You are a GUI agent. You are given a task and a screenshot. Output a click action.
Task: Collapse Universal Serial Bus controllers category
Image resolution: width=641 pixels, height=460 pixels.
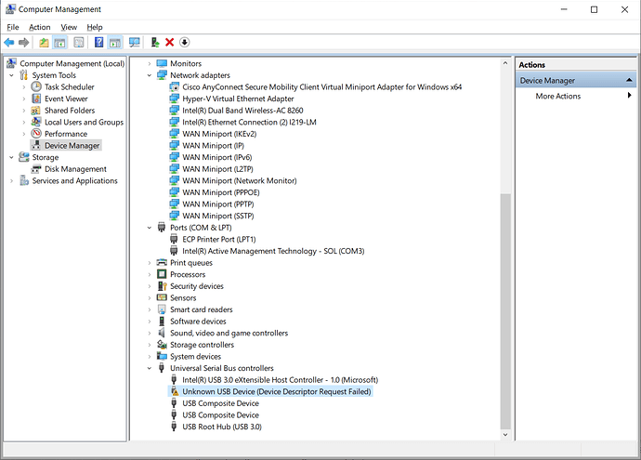(150, 368)
